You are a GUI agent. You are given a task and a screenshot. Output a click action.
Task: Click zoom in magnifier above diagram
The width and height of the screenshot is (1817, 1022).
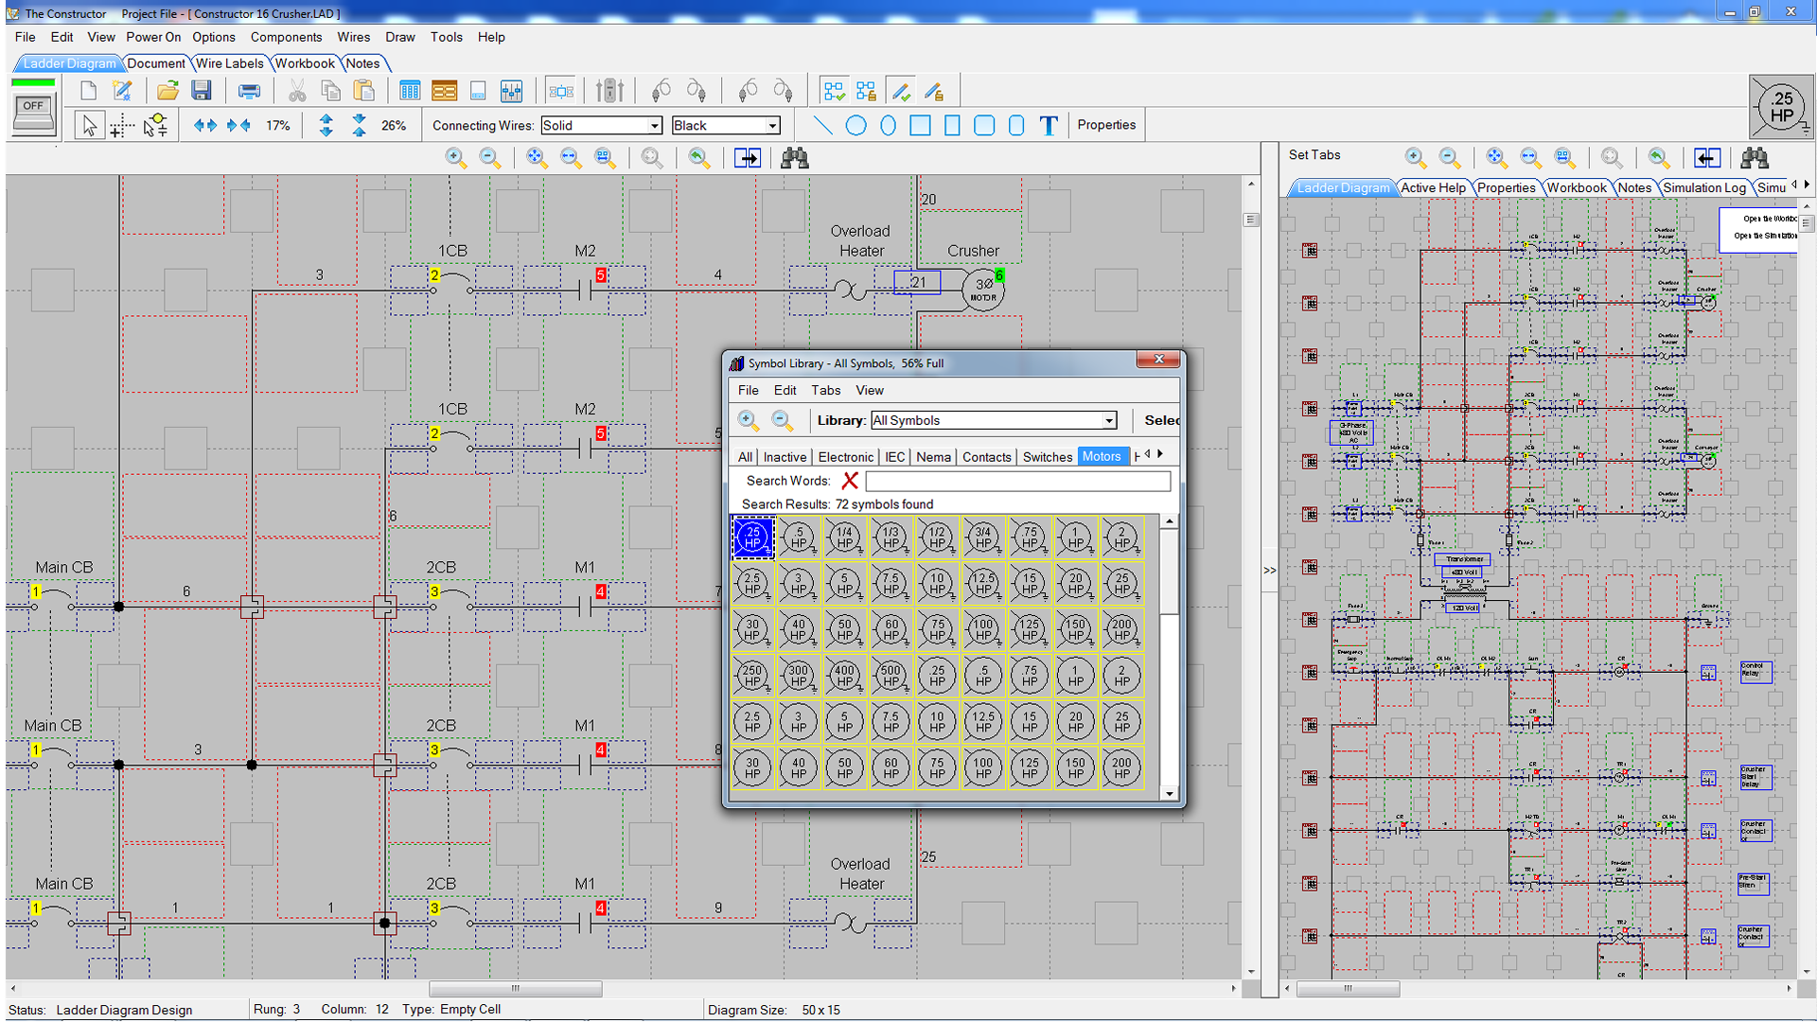[x=456, y=158]
